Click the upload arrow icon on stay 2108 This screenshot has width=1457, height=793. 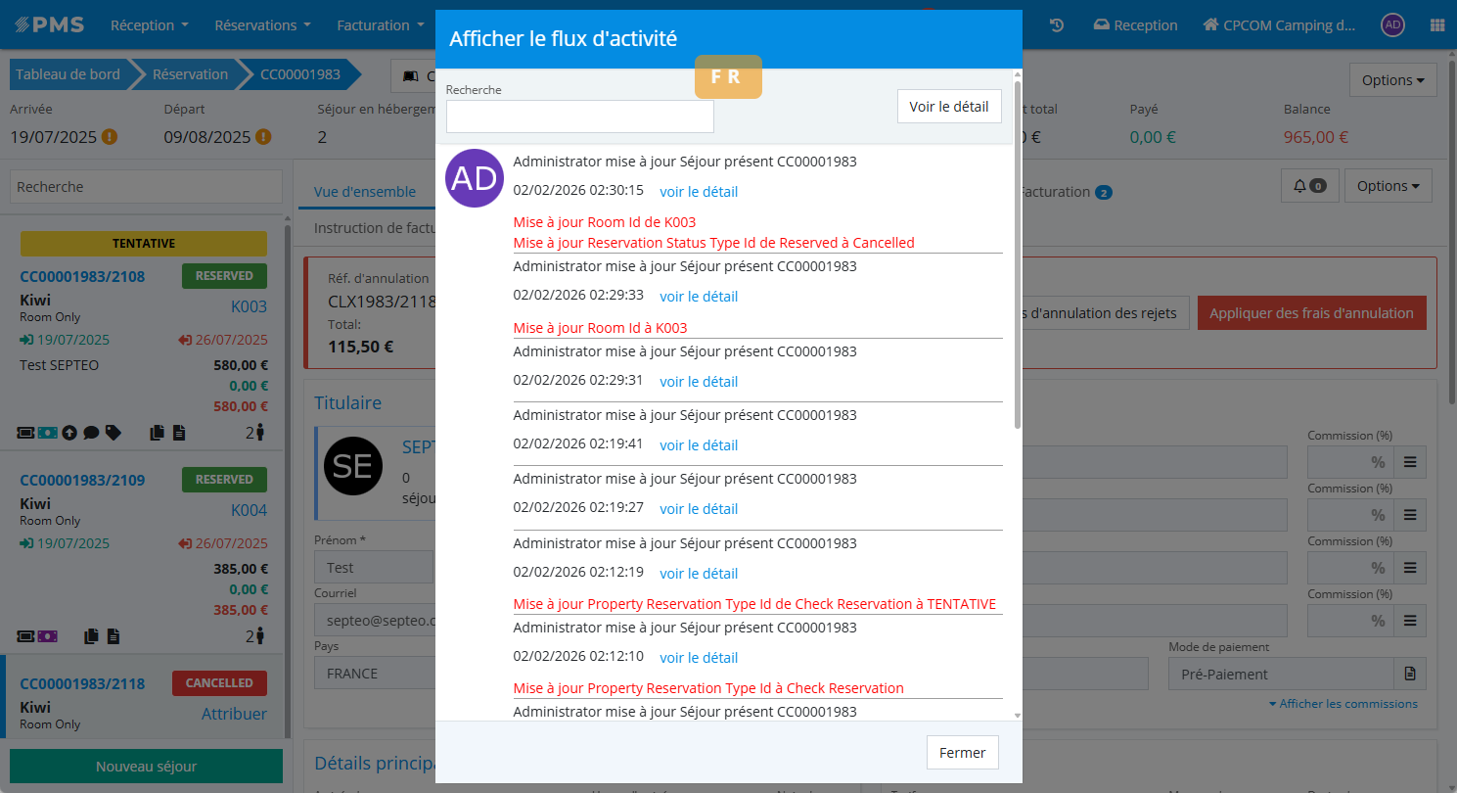[69, 432]
